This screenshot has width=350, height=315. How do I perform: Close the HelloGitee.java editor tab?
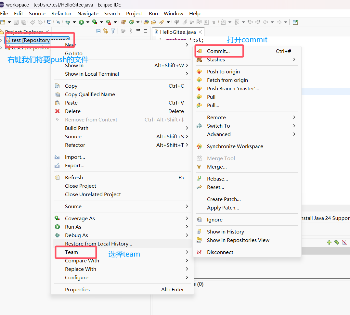tap(201, 32)
